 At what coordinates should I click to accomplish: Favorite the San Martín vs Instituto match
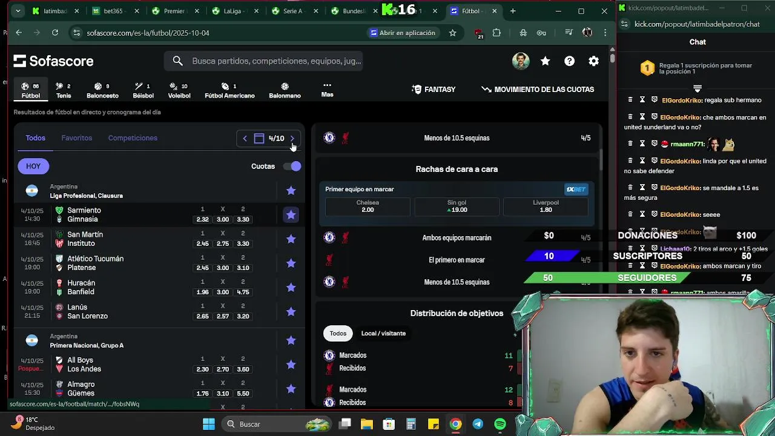tap(291, 239)
